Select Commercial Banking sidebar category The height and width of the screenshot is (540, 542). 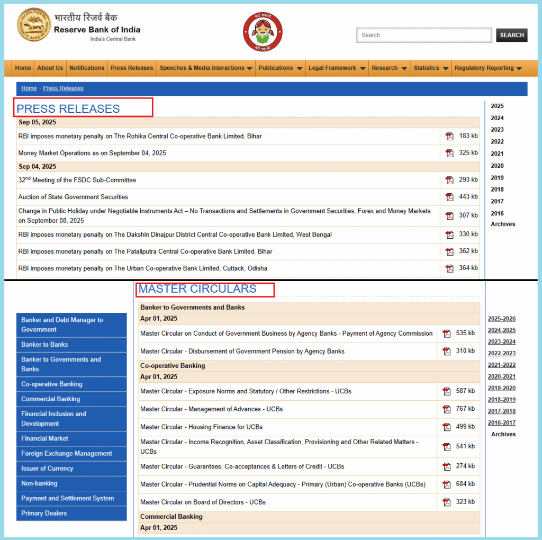pyautogui.click(x=71, y=399)
